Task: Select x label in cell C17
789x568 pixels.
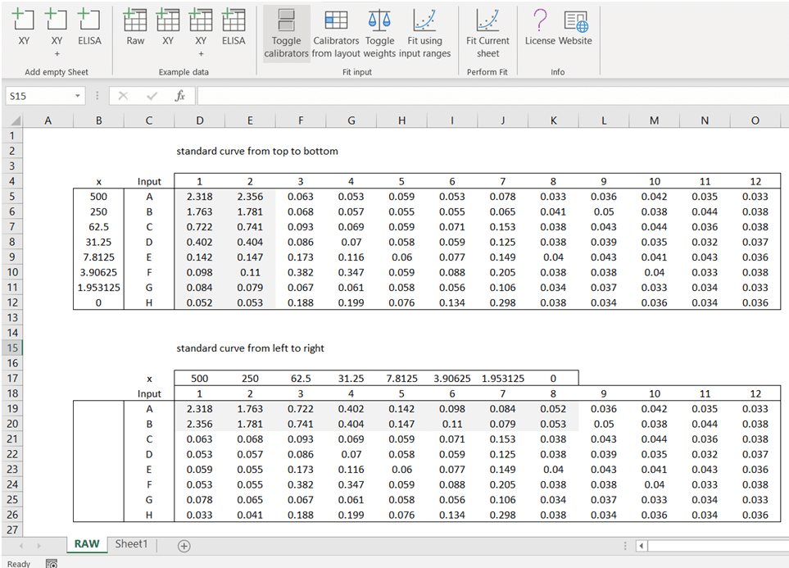Action: tap(149, 378)
